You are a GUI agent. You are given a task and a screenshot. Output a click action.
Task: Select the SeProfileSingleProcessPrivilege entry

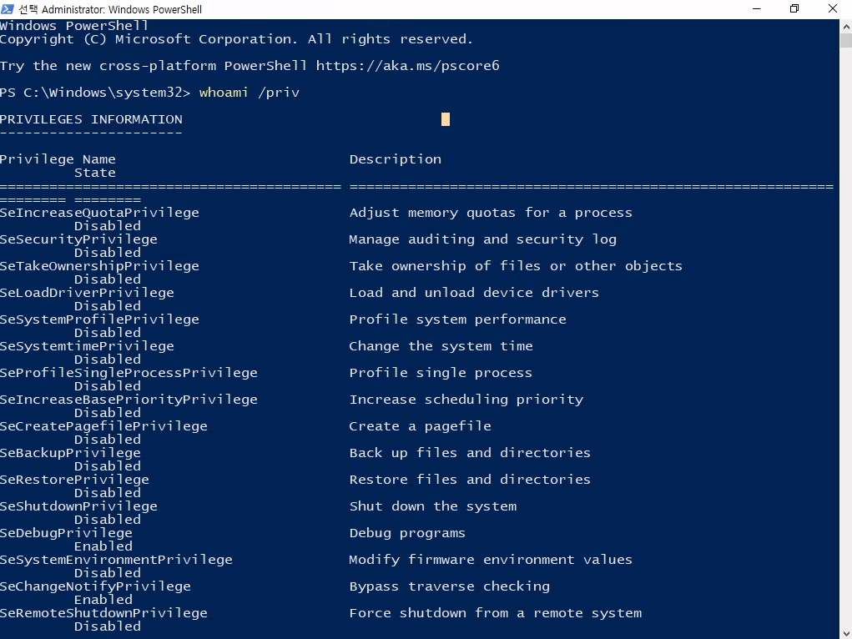pyautogui.click(x=129, y=373)
